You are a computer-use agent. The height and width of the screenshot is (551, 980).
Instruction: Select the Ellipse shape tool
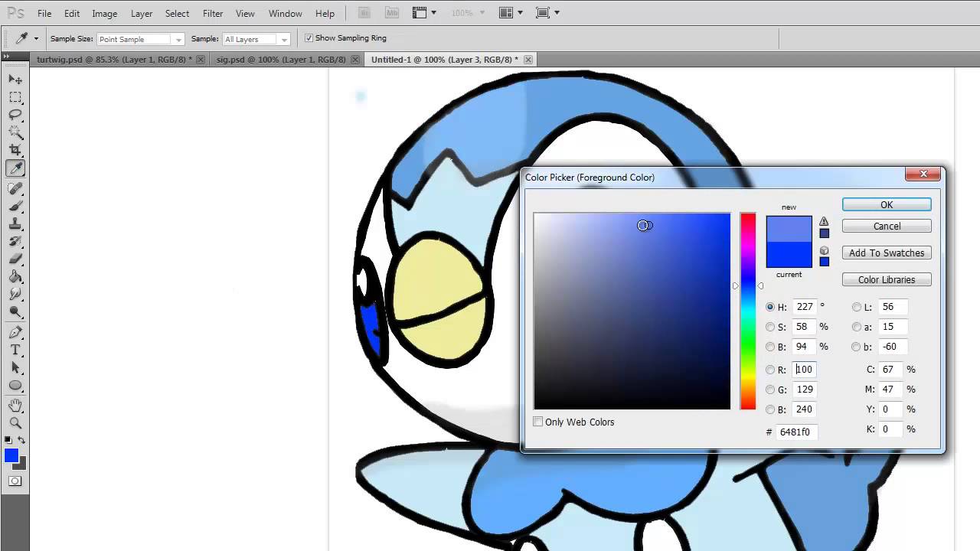[15, 385]
